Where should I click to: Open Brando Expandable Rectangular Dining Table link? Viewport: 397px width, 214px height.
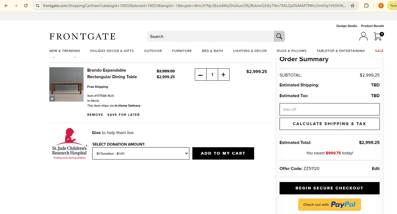tap(112, 73)
